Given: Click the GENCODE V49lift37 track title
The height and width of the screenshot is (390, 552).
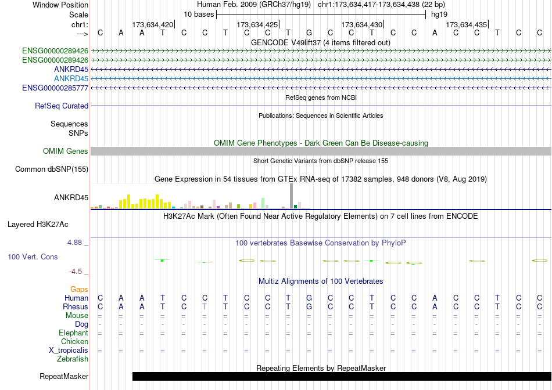Looking at the screenshot, I should pyautogui.click(x=321, y=42).
